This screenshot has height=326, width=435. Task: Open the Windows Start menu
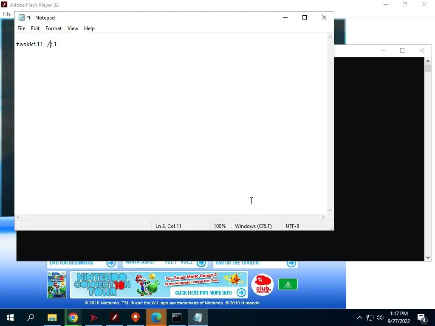(10, 318)
